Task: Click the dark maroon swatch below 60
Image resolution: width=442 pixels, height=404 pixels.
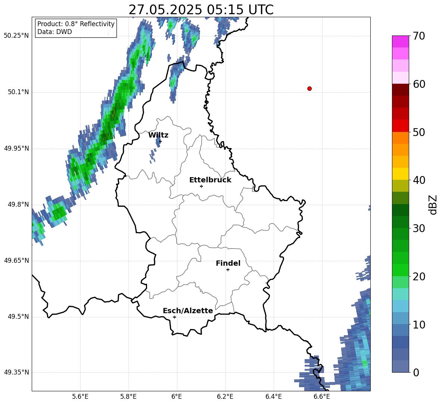Action: 400,90
